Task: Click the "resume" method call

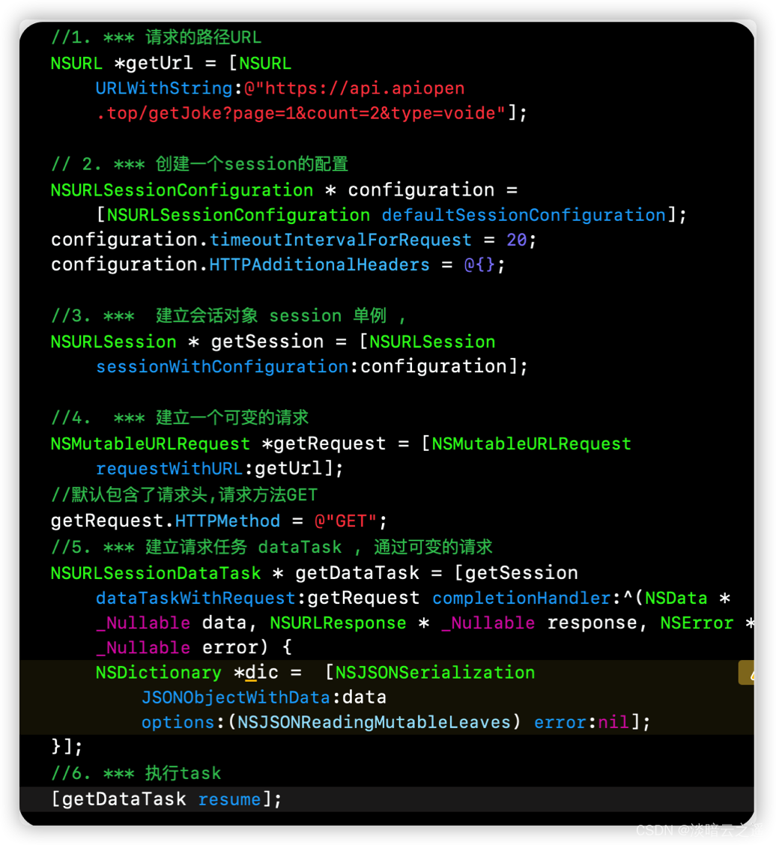Action: (x=229, y=799)
